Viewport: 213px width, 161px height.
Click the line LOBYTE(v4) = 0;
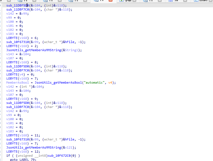20,74
